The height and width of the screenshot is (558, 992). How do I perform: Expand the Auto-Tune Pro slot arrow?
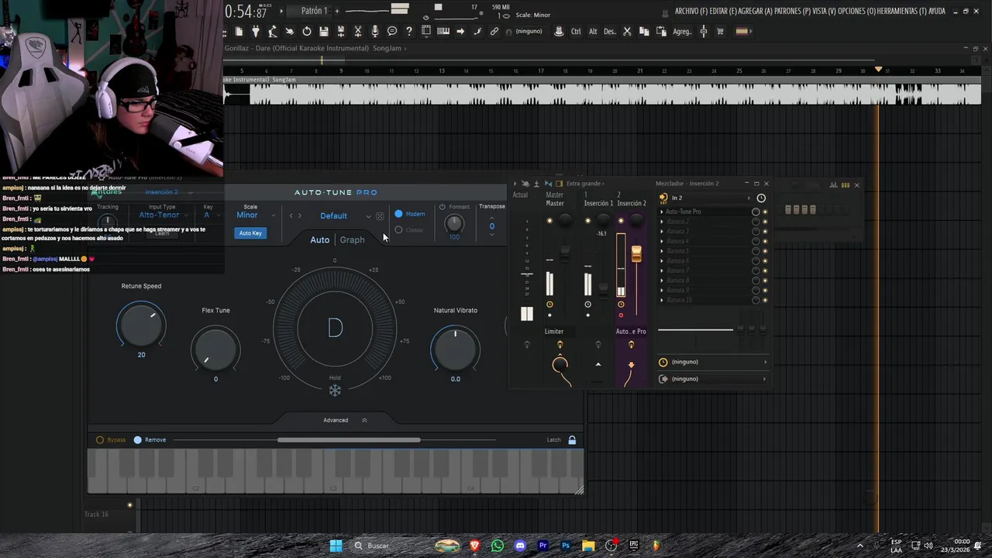click(662, 212)
